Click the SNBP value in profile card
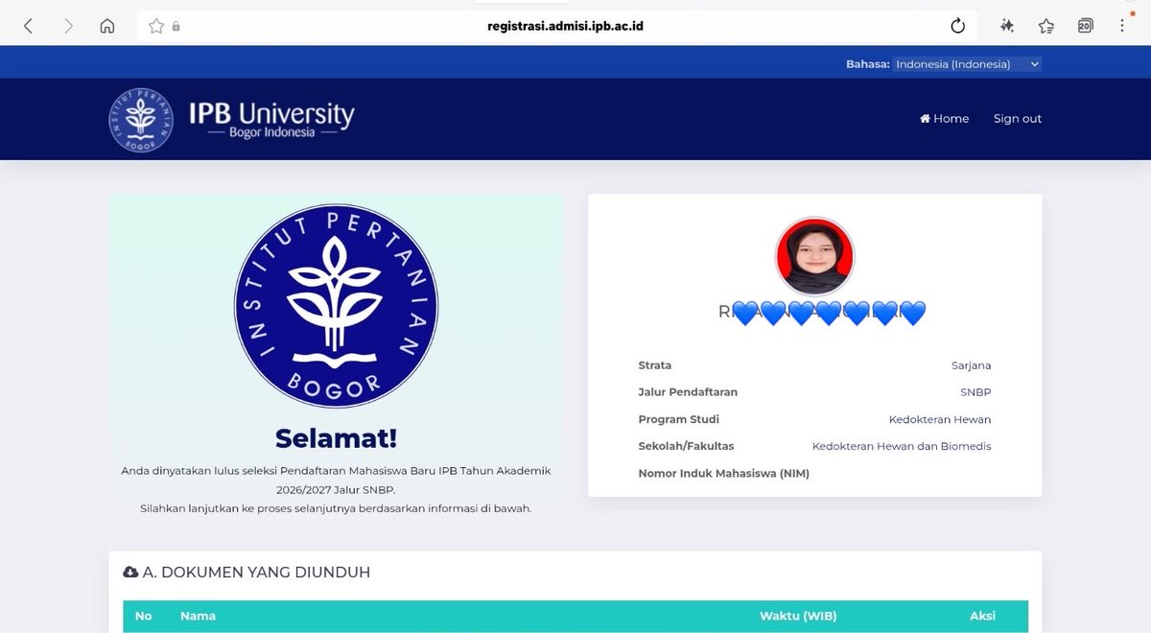Screen dimensions: 1151x633 (975, 392)
